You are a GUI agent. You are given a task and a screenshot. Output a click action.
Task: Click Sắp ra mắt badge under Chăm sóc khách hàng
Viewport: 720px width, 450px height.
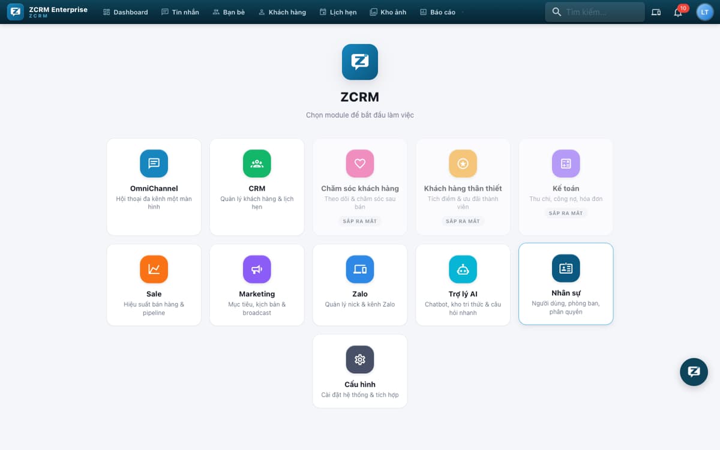(x=360, y=221)
